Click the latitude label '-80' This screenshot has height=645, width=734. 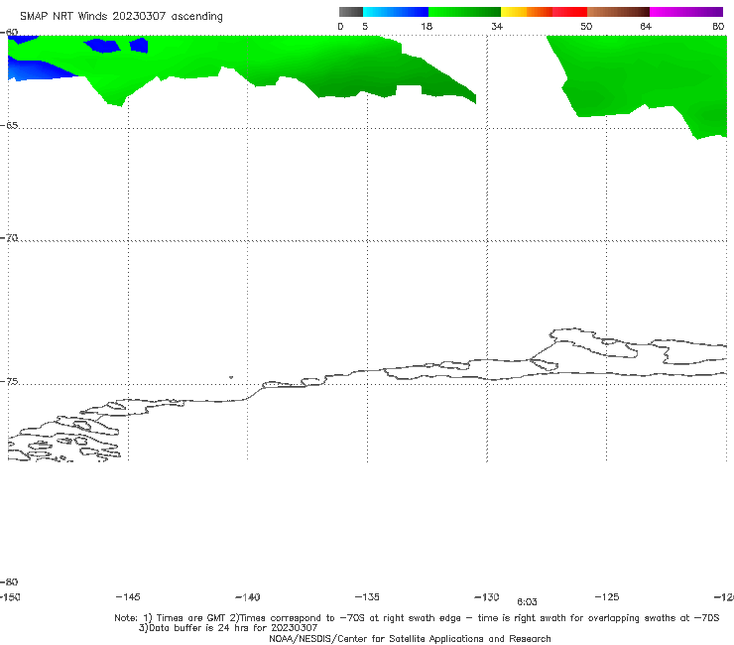tap(9, 581)
